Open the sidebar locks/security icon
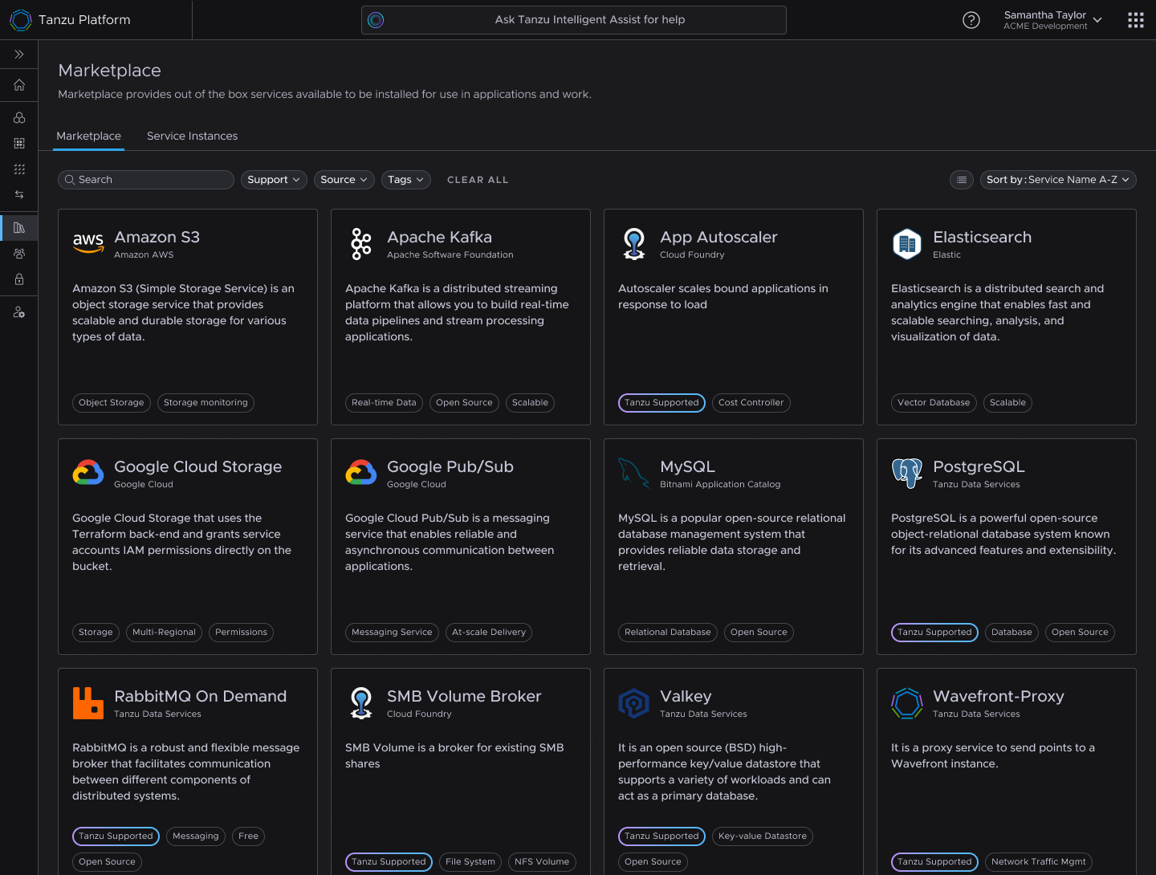1156x875 pixels. coord(19,279)
